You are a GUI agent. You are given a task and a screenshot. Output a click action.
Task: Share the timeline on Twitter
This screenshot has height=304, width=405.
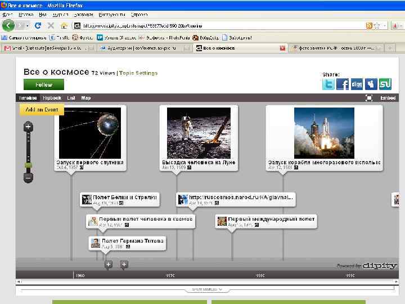[x=328, y=84]
